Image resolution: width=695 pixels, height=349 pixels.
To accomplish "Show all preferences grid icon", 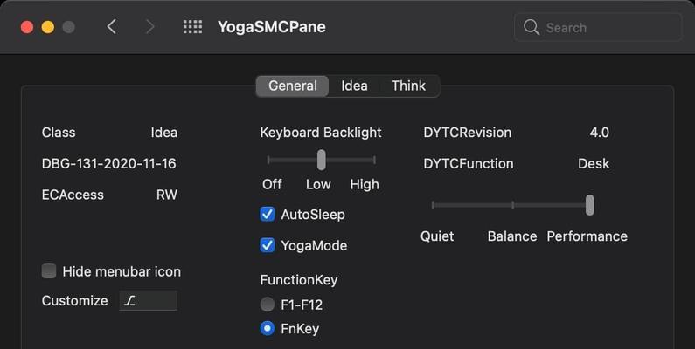I will tap(193, 27).
